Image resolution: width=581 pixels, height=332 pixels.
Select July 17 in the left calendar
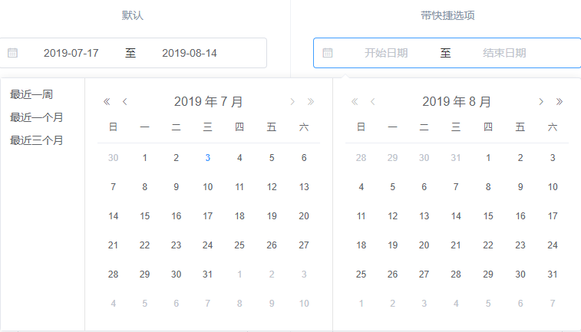[x=208, y=215]
